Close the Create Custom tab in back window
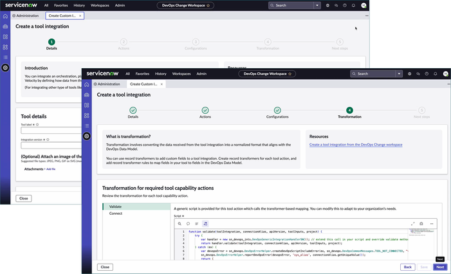The image size is (451, 274). tap(80, 16)
